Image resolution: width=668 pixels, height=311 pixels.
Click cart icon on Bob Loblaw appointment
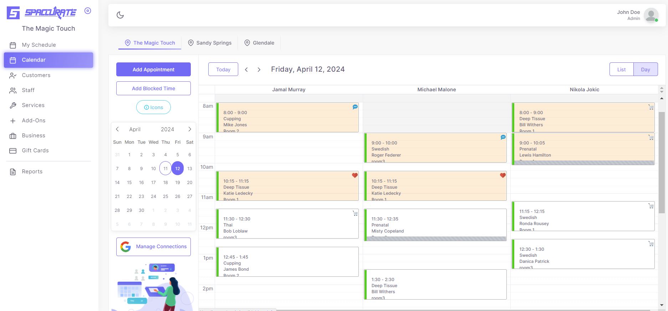pos(355,213)
